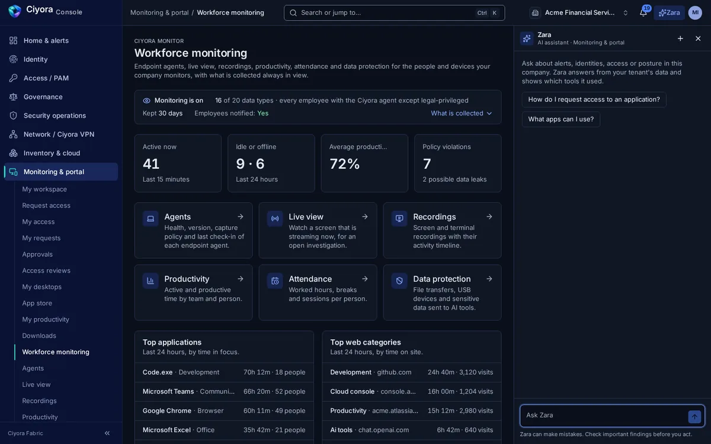Screen dimensions: 711x444
Task: Collapse Monitoring & portal section
Action: [x=61, y=172]
